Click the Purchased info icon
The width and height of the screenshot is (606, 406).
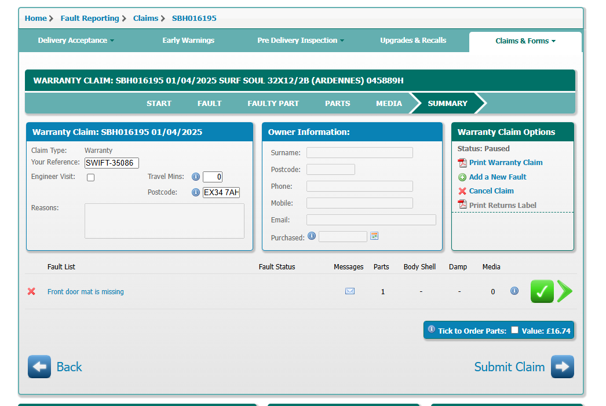312,236
